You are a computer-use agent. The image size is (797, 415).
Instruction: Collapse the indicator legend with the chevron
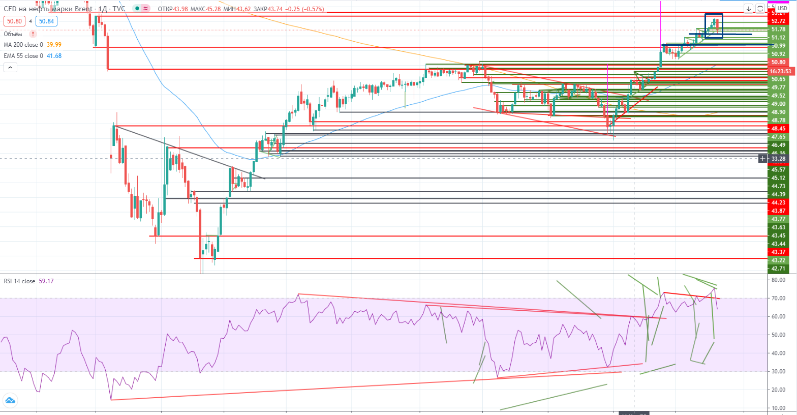coord(10,67)
